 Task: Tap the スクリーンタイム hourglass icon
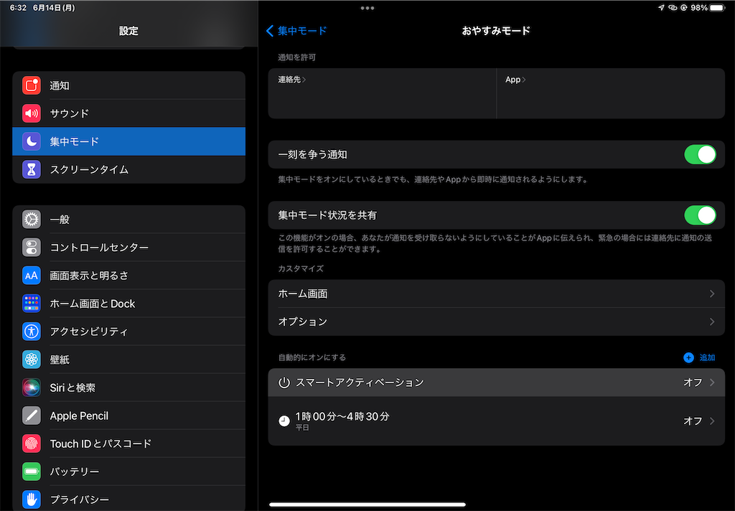coord(32,169)
